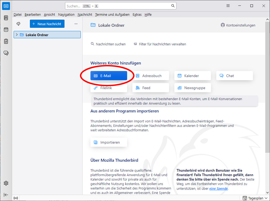Open the Bearbeiten menu
Screen dimensions: 270x201
pos(33,14)
